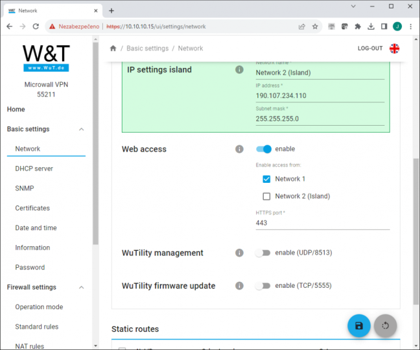
Task: Click the Network name field Network 2 (Island)
Action: tap(320, 73)
